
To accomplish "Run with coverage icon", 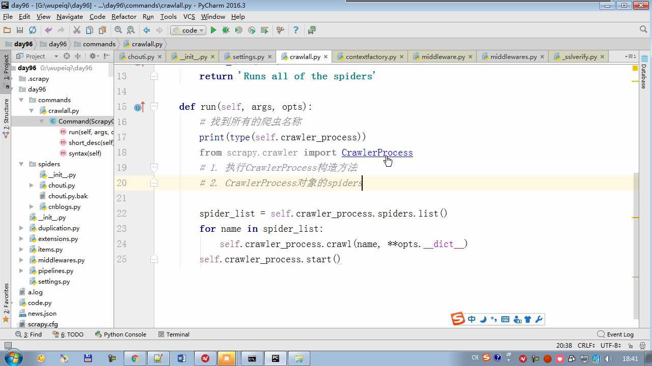I will 239,30.
